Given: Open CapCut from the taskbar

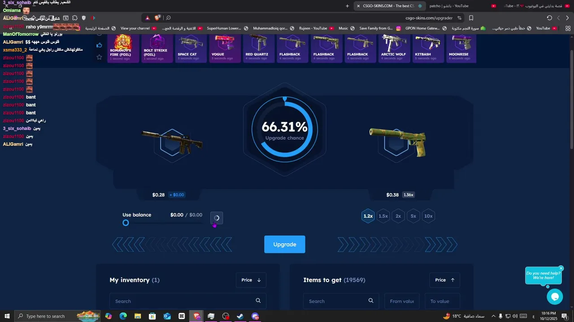Looking at the screenshot, I should point(182,316).
